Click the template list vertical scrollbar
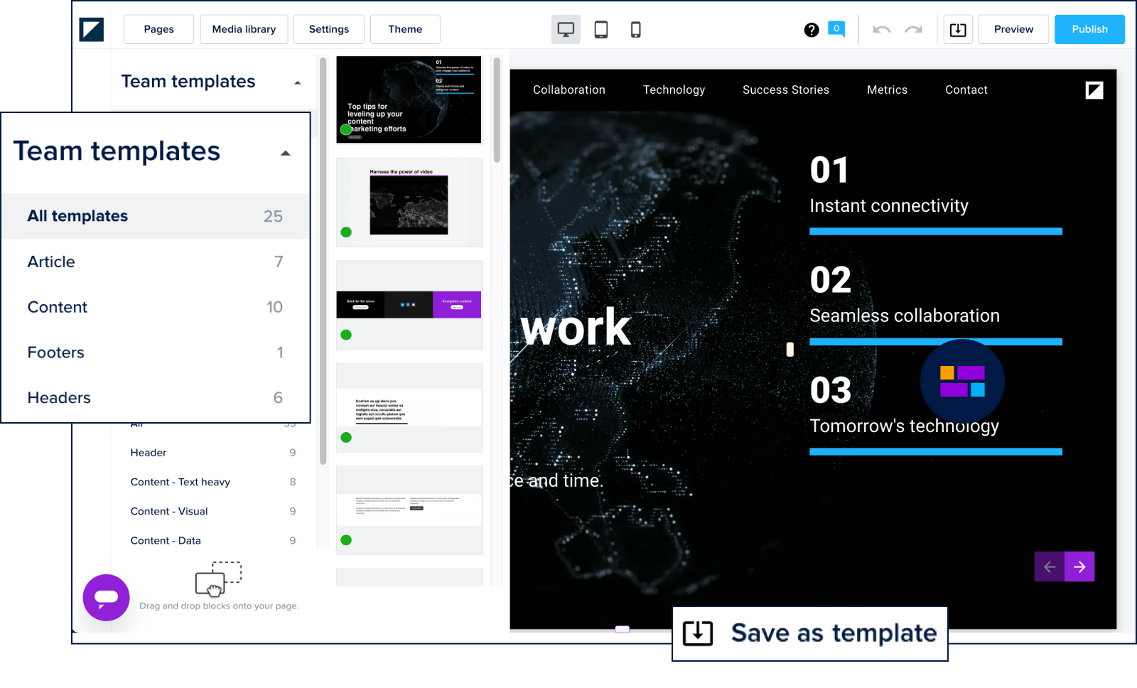Viewport: 1137px width, 688px height. [x=497, y=111]
